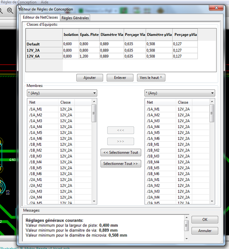Click the Enlever button
Image resolution: width=229 pixels, height=249 pixels.
120,78
